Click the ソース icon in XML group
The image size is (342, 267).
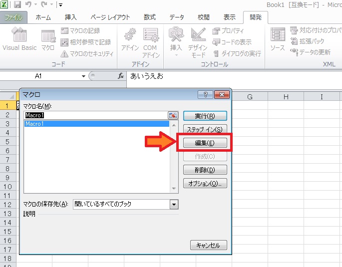pos(278,36)
